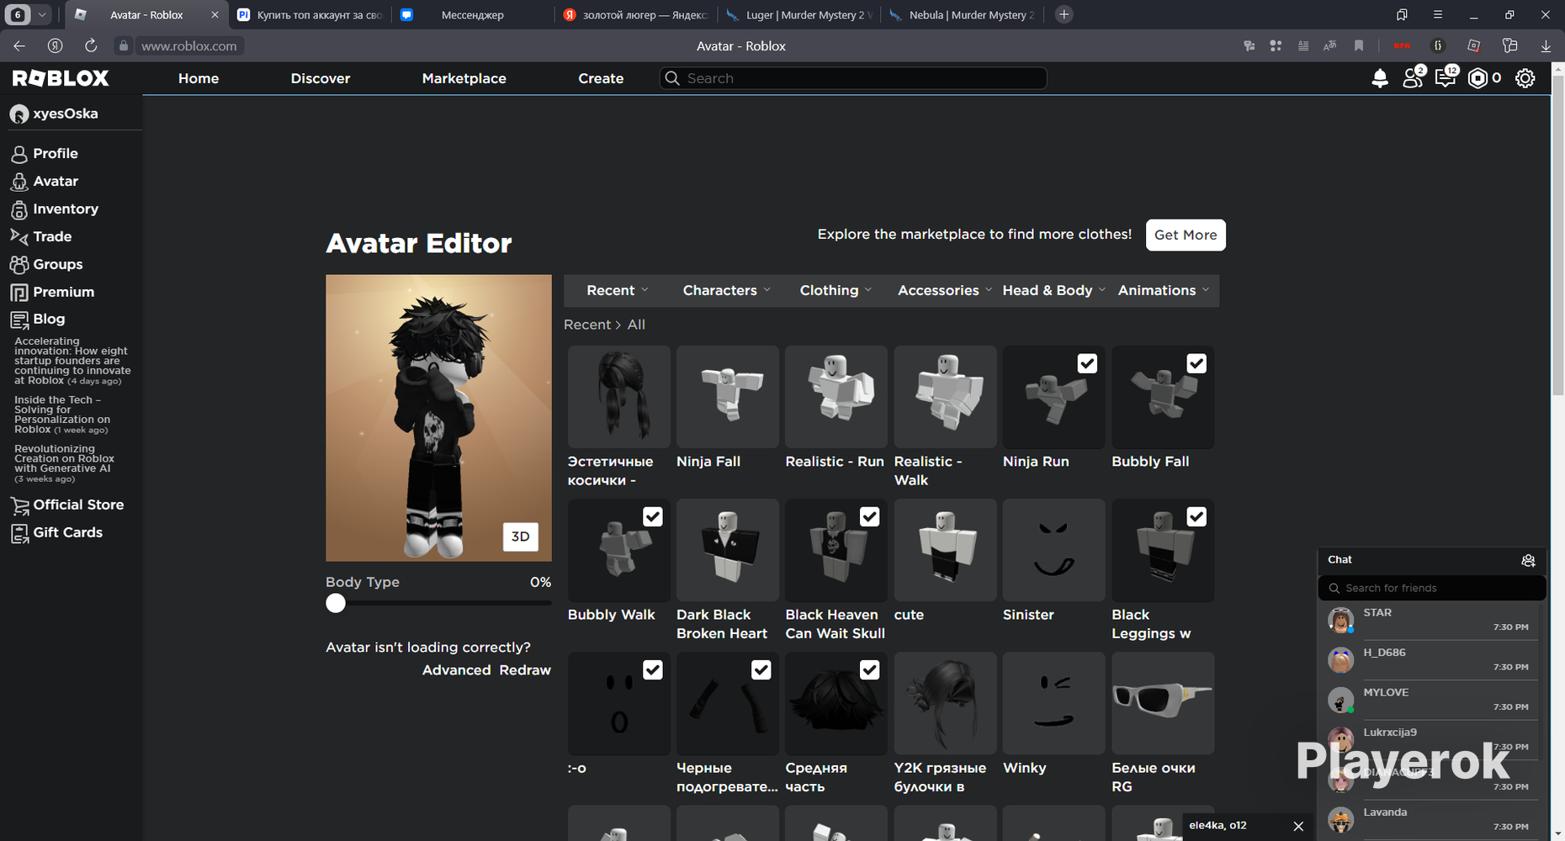Select the Winky face thumbnail
The width and height of the screenshot is (1565, 841).
click(x=1053, y=703)
